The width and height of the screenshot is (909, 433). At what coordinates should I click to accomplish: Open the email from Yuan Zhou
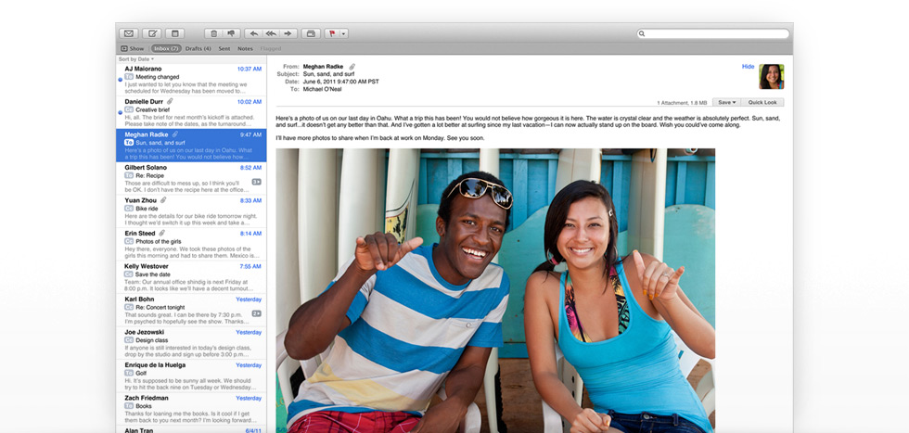[x=190, y=211]
